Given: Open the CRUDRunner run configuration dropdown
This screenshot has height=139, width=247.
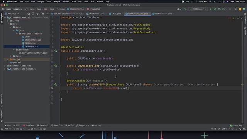Looking at the screenshot, I should click(x=198, y=9).
